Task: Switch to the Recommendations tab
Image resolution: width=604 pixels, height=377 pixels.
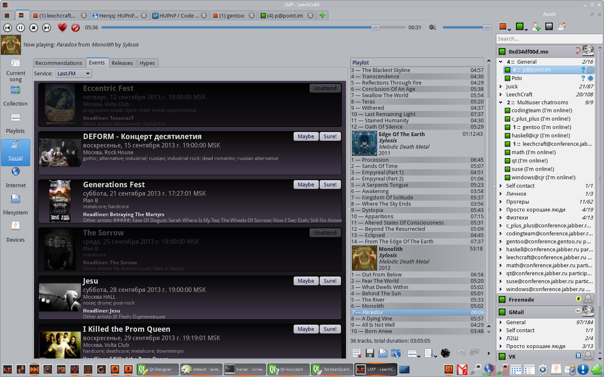Action: click(59, 63)
